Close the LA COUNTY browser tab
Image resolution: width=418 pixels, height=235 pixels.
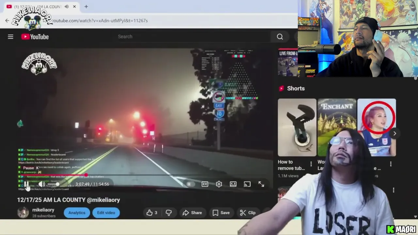pyautogui.click(x=74, y=7)
